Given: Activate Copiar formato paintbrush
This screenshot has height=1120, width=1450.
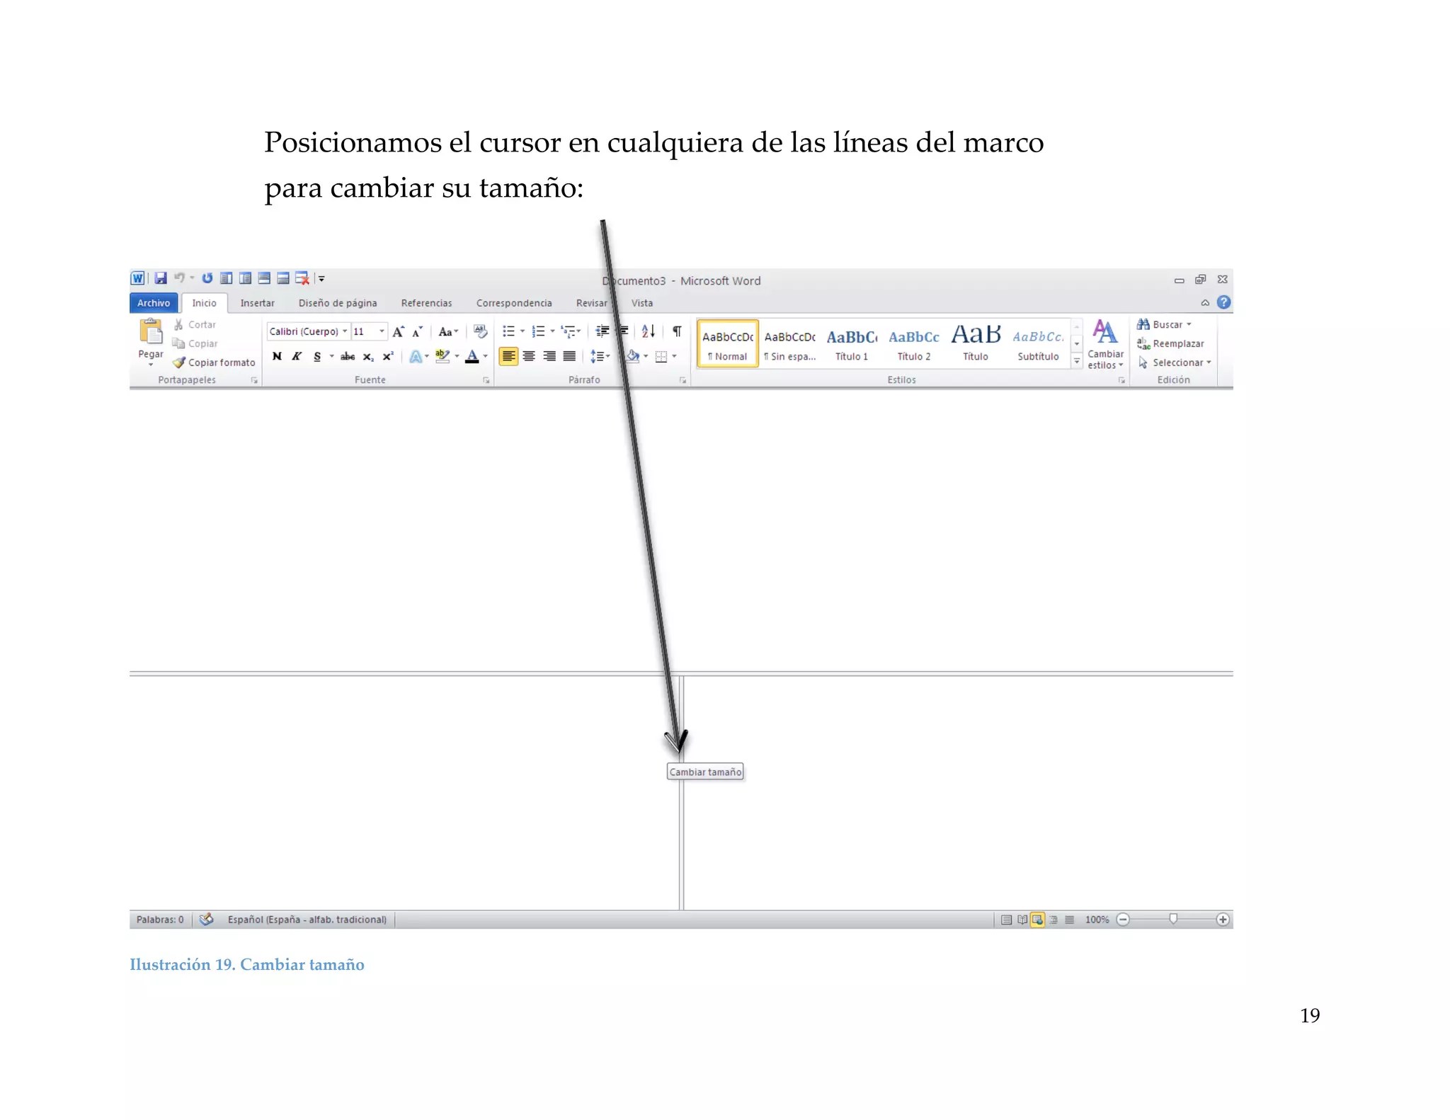Looking at the screenshot, I should [x=214, y=362].
